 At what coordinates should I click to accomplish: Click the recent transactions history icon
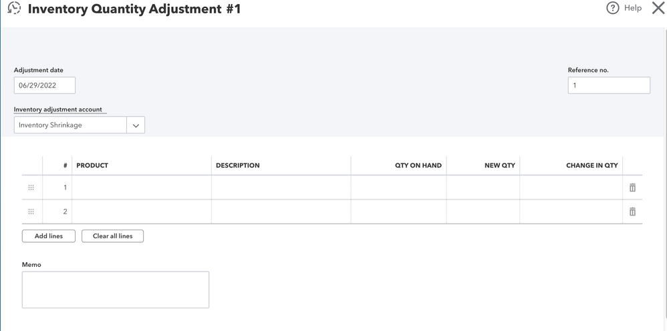pyautogui.click(x=14, y=9)
